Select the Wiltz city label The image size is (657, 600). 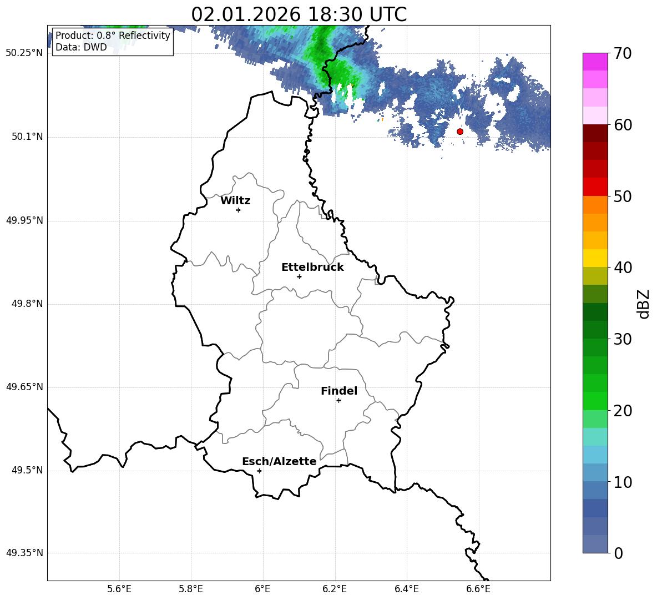pos(235,201)
